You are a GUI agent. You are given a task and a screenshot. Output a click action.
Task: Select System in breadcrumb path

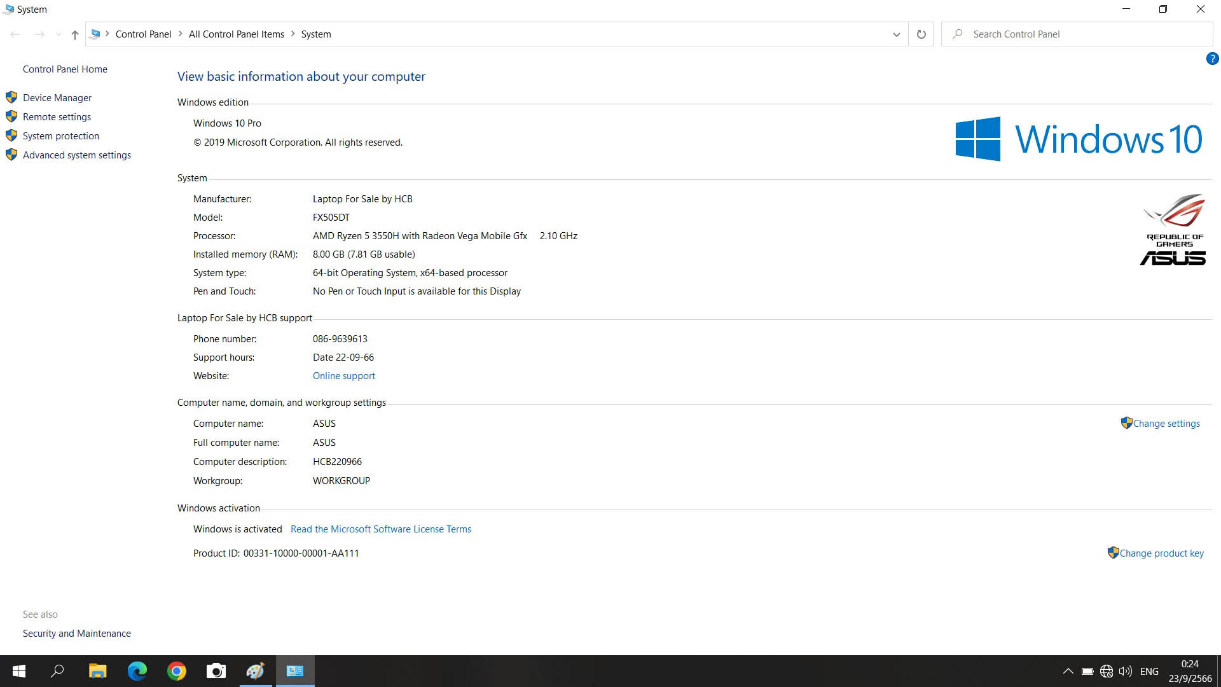(316, 34)
